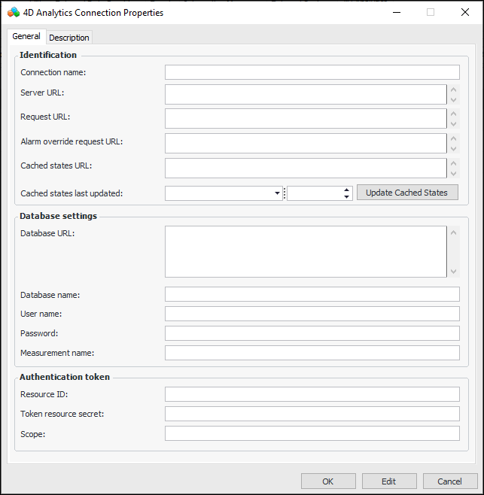Click the 4D Analytics app icon in title bar
Viewport: 484px width, 495px height.
(13, 12)
